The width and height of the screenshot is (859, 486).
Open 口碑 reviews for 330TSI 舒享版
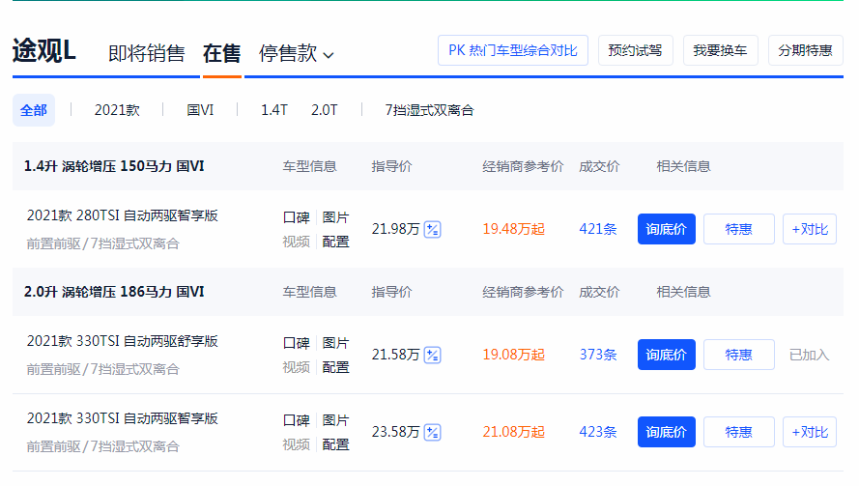pos(296,343)
